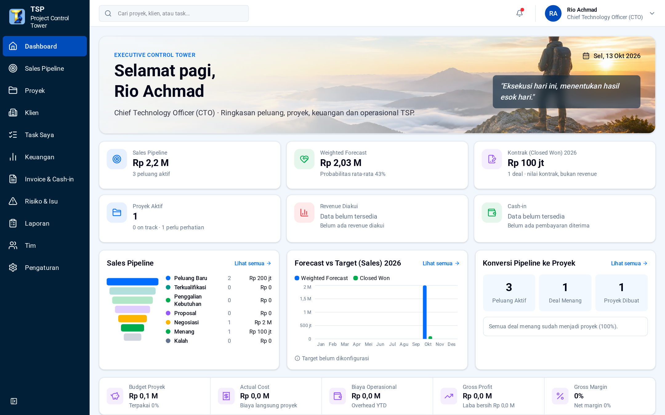Click the Proyek Dibuat count tile
Screen dimensions: 665x415
tap(621, 293)
